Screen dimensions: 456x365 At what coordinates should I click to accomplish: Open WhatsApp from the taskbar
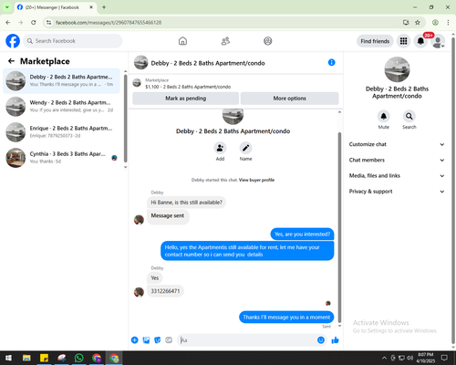79,358
